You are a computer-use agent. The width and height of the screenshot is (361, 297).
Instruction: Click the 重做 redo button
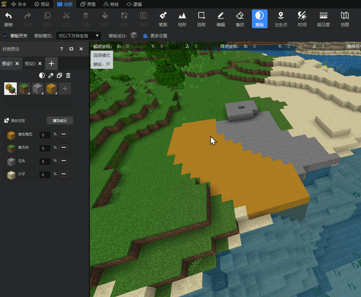[x=28, y=19]
